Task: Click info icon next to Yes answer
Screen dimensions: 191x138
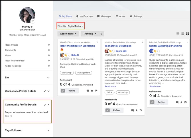Action: (x=11, y=116)
